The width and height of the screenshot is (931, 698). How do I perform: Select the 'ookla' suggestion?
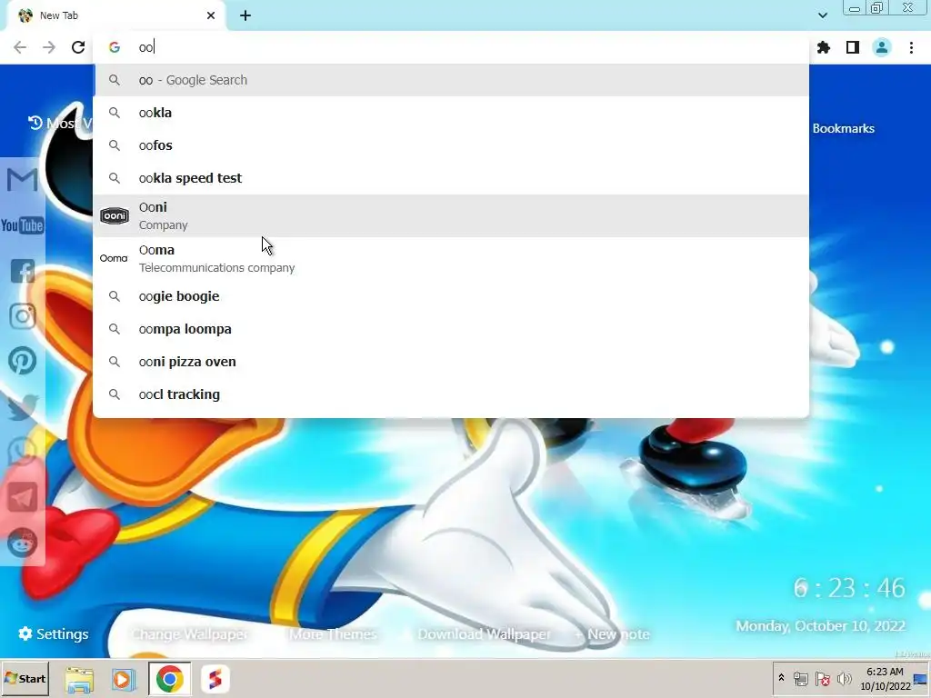[x=451, y=113]
